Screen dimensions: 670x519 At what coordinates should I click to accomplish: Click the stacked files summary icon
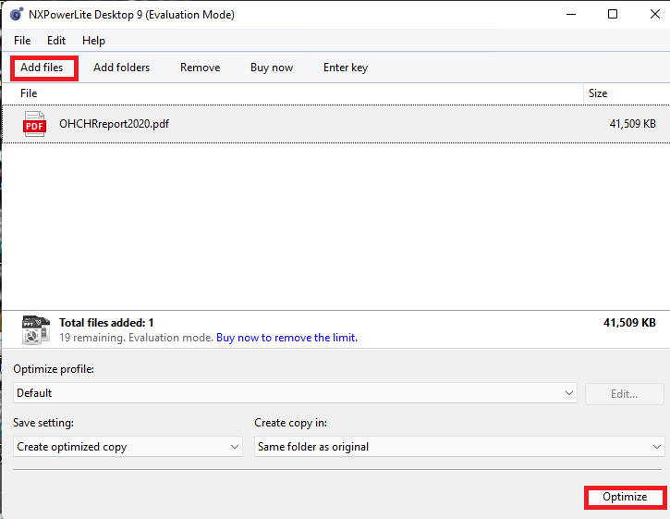click(x=35, y=330)
